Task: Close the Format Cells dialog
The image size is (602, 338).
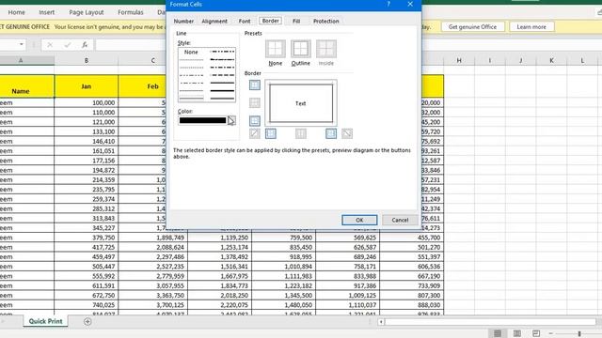Action: point(410,4)
